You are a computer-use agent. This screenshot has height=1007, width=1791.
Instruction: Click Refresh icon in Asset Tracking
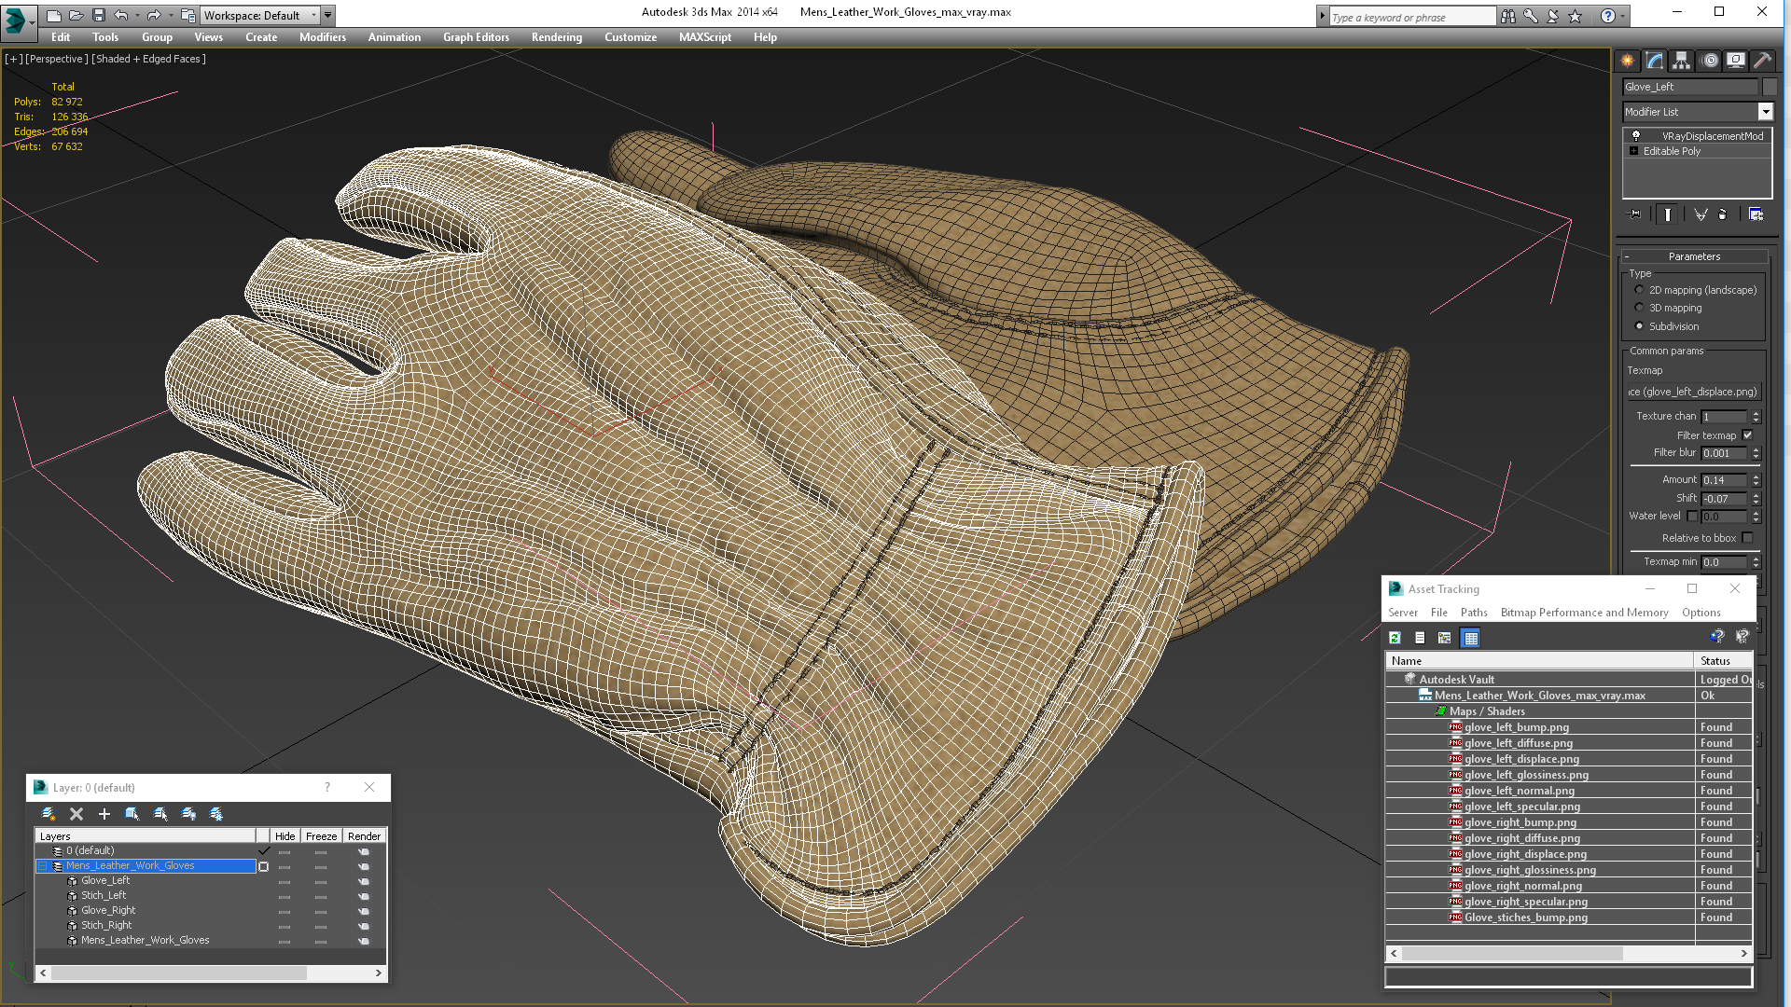click(1395, 638)
